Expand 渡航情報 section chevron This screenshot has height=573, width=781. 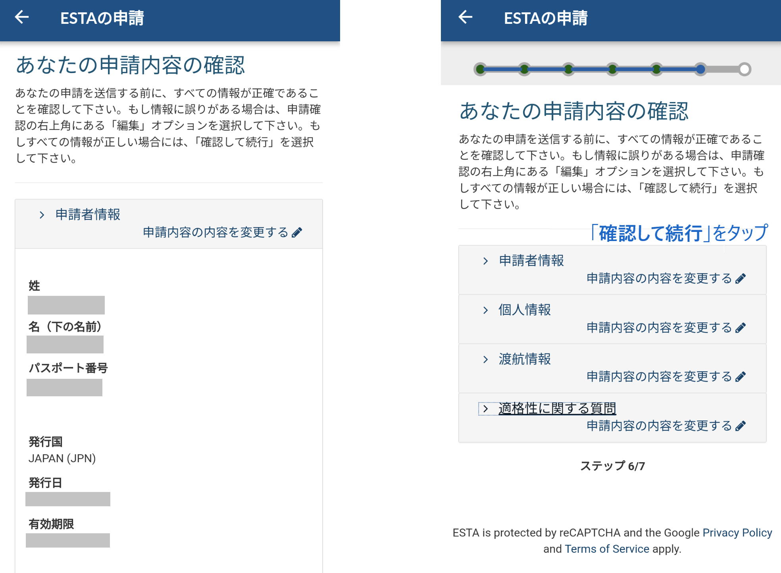(x=485, y=359)
